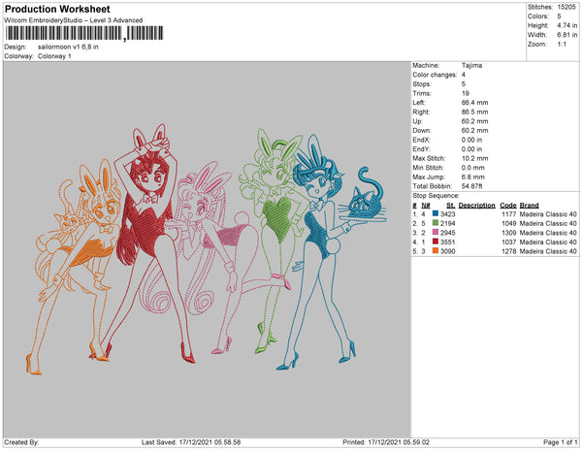Click the embroidery design preview image
The width and height of the screenshot is (582, 450).
207,249
